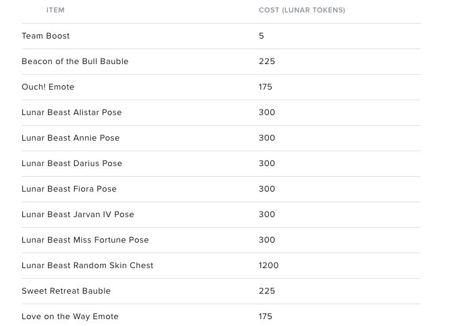Viewport: 452px width, 326px height.
Task: Select Lunar Beast Annie Pose
Action: click(70, 138)
